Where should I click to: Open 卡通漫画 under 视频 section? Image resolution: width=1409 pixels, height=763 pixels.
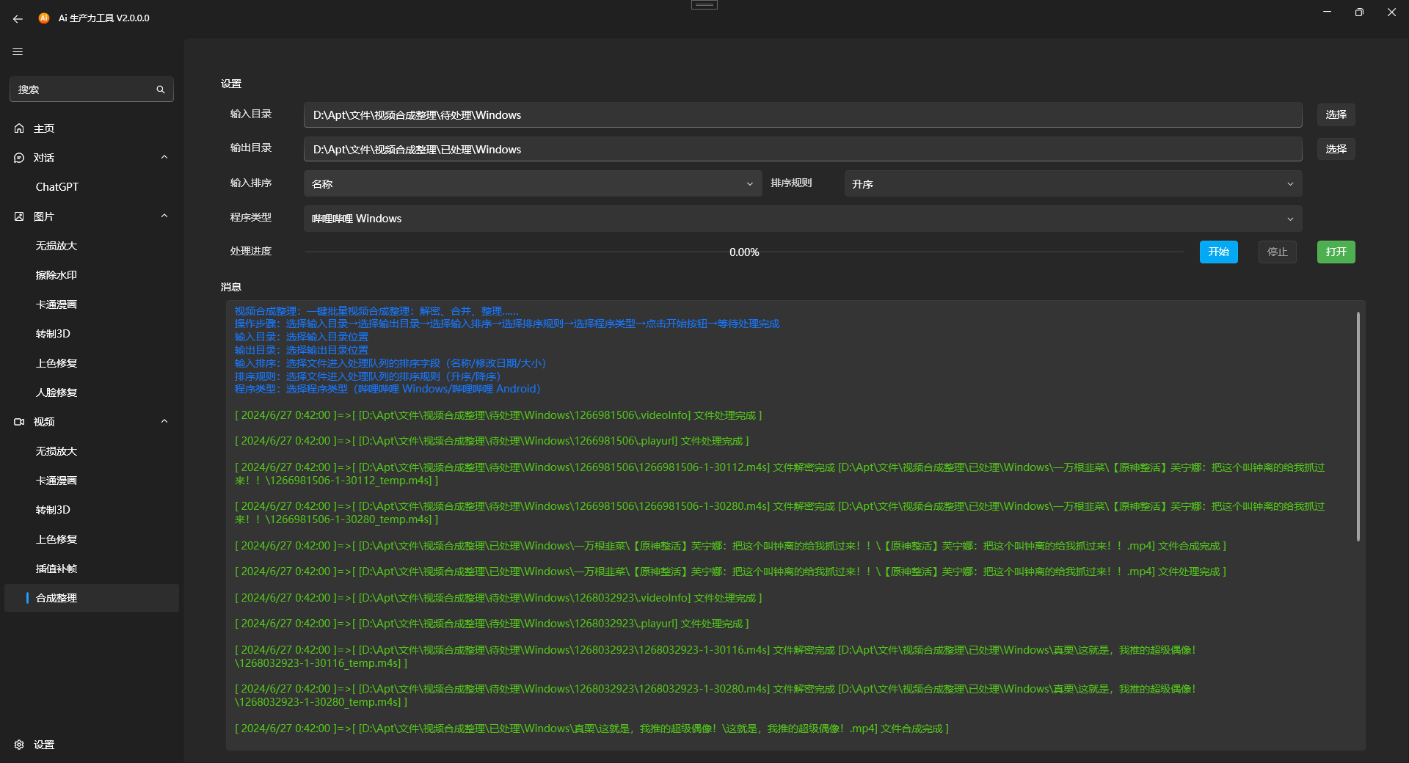(x=92, y=481)
